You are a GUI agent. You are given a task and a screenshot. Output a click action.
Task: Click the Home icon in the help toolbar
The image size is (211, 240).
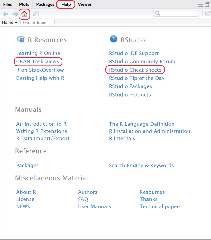point(24,13)
